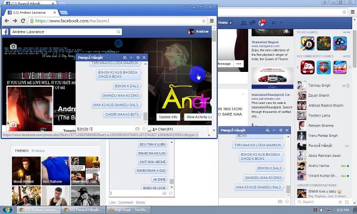
Task: Click the View Activity Log button
Action: click(x=198, y=117)
